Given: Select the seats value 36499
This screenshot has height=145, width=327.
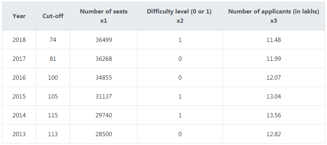Looking at the screenshot, I should tap(103, 40).
